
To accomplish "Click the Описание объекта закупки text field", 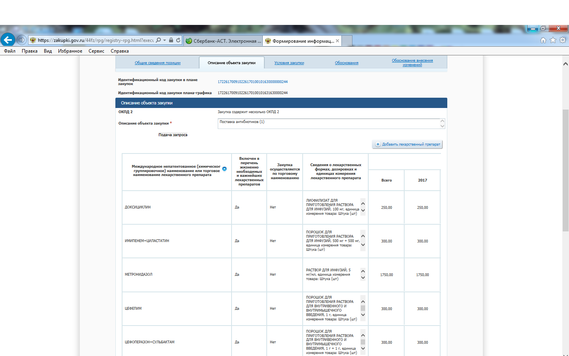I will (x=328, y=123).
